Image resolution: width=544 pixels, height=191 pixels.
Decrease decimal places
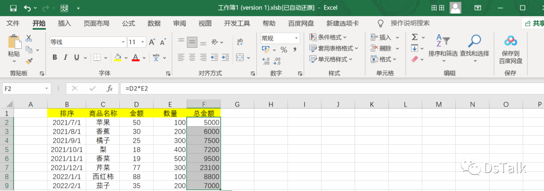click(277, 61)
